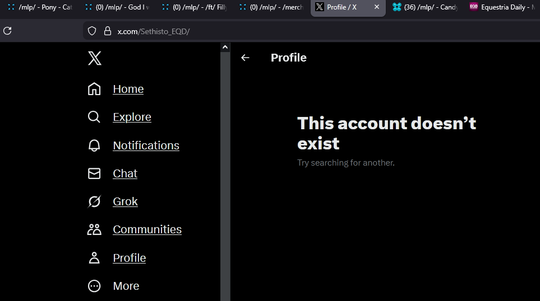Click the Explore magnifier icon
The image size is (540, 301).
click(x=94, y=117)
